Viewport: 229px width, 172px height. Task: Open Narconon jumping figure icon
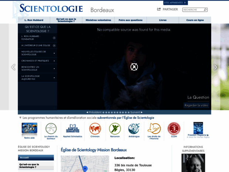click(x=115, y=128)
